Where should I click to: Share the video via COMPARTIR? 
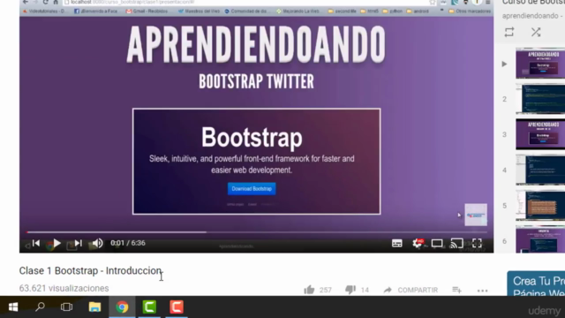tap(411, 290)
